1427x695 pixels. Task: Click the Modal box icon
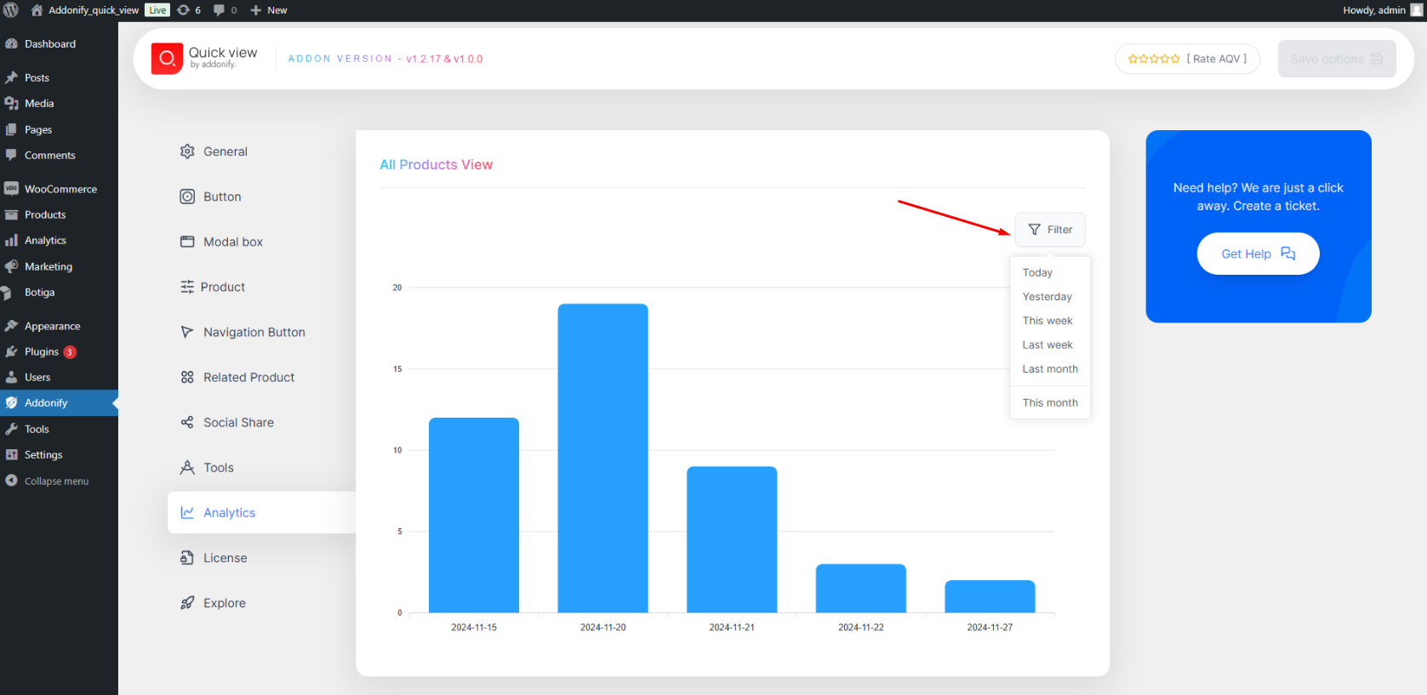187,242
